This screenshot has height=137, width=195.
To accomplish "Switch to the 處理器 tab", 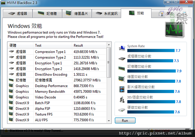I will [x=18, y=14].
